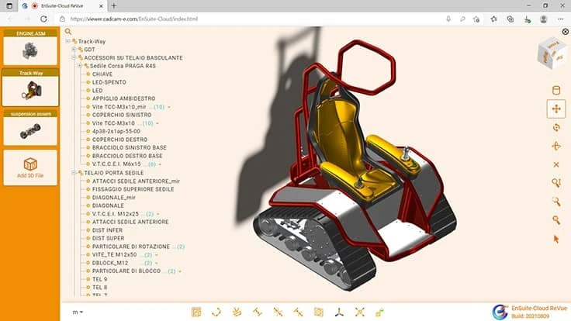This screenshot has width=571, height=321.
Task: Click the search magnifier above the tree
Action: 68,33
